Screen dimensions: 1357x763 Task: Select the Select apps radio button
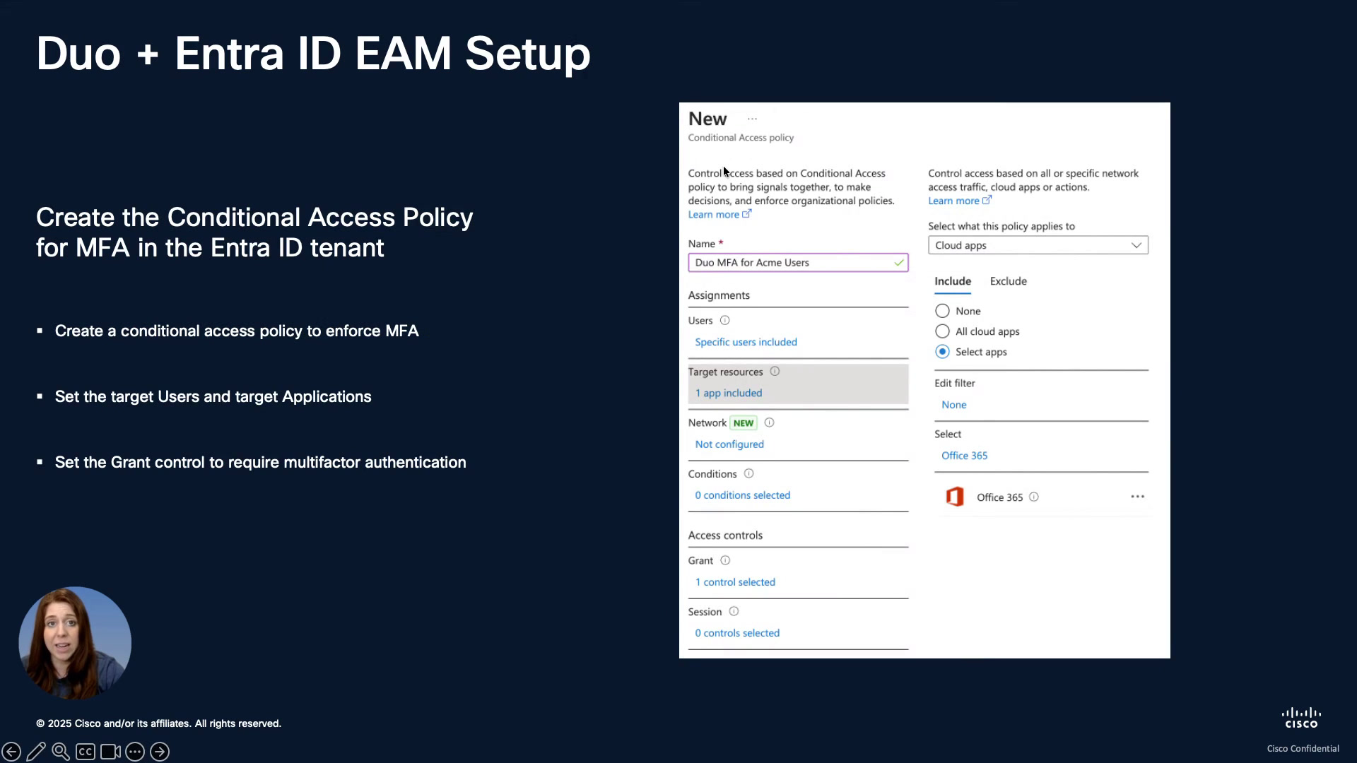coord(942,352)
